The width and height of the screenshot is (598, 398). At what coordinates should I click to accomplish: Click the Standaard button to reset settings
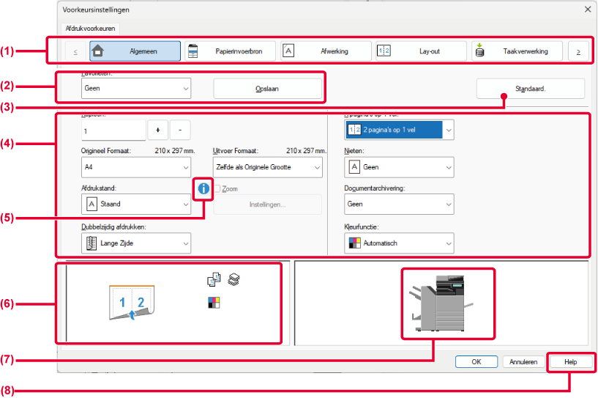coord(531,89)
